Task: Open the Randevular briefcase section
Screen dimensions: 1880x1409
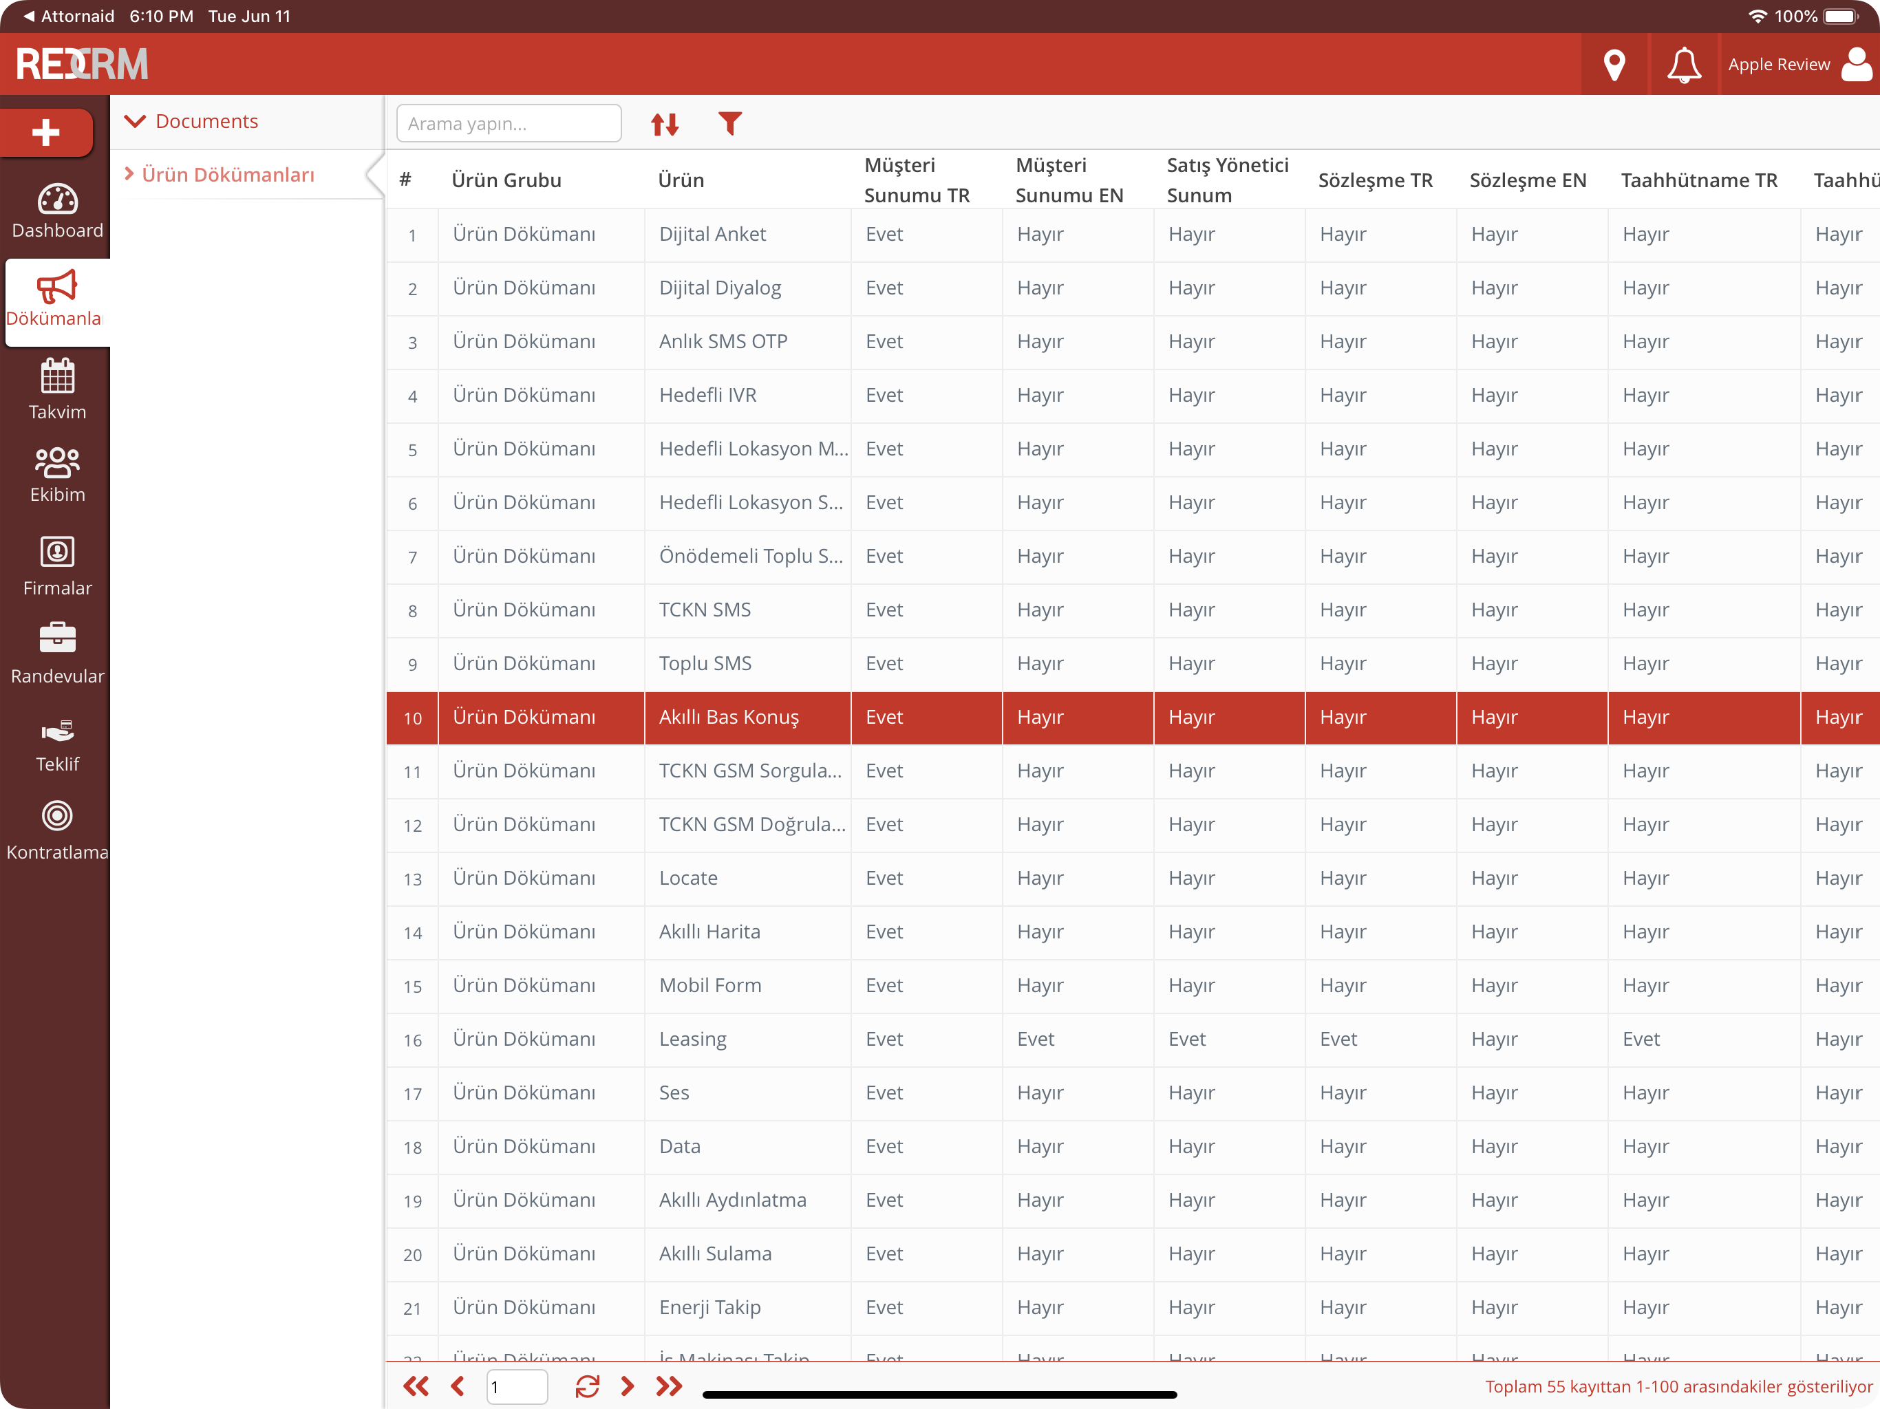Action: tap(57, 654)
